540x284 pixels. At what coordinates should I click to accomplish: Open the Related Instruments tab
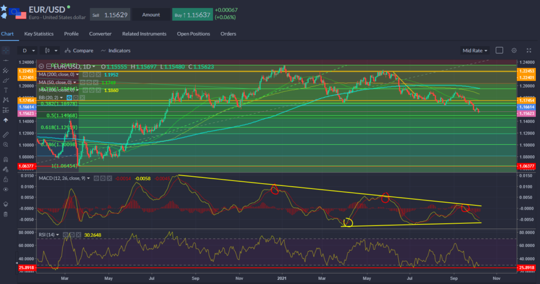pyautogui.click(x=144, y=34)
